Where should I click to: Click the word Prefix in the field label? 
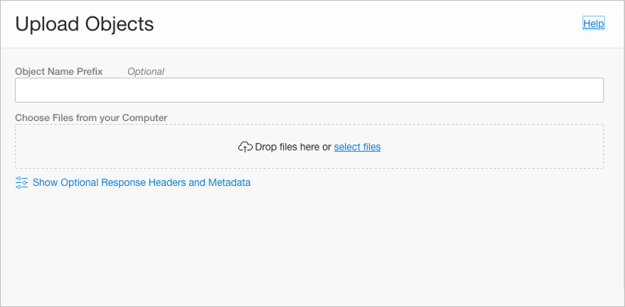coord(88,72)
